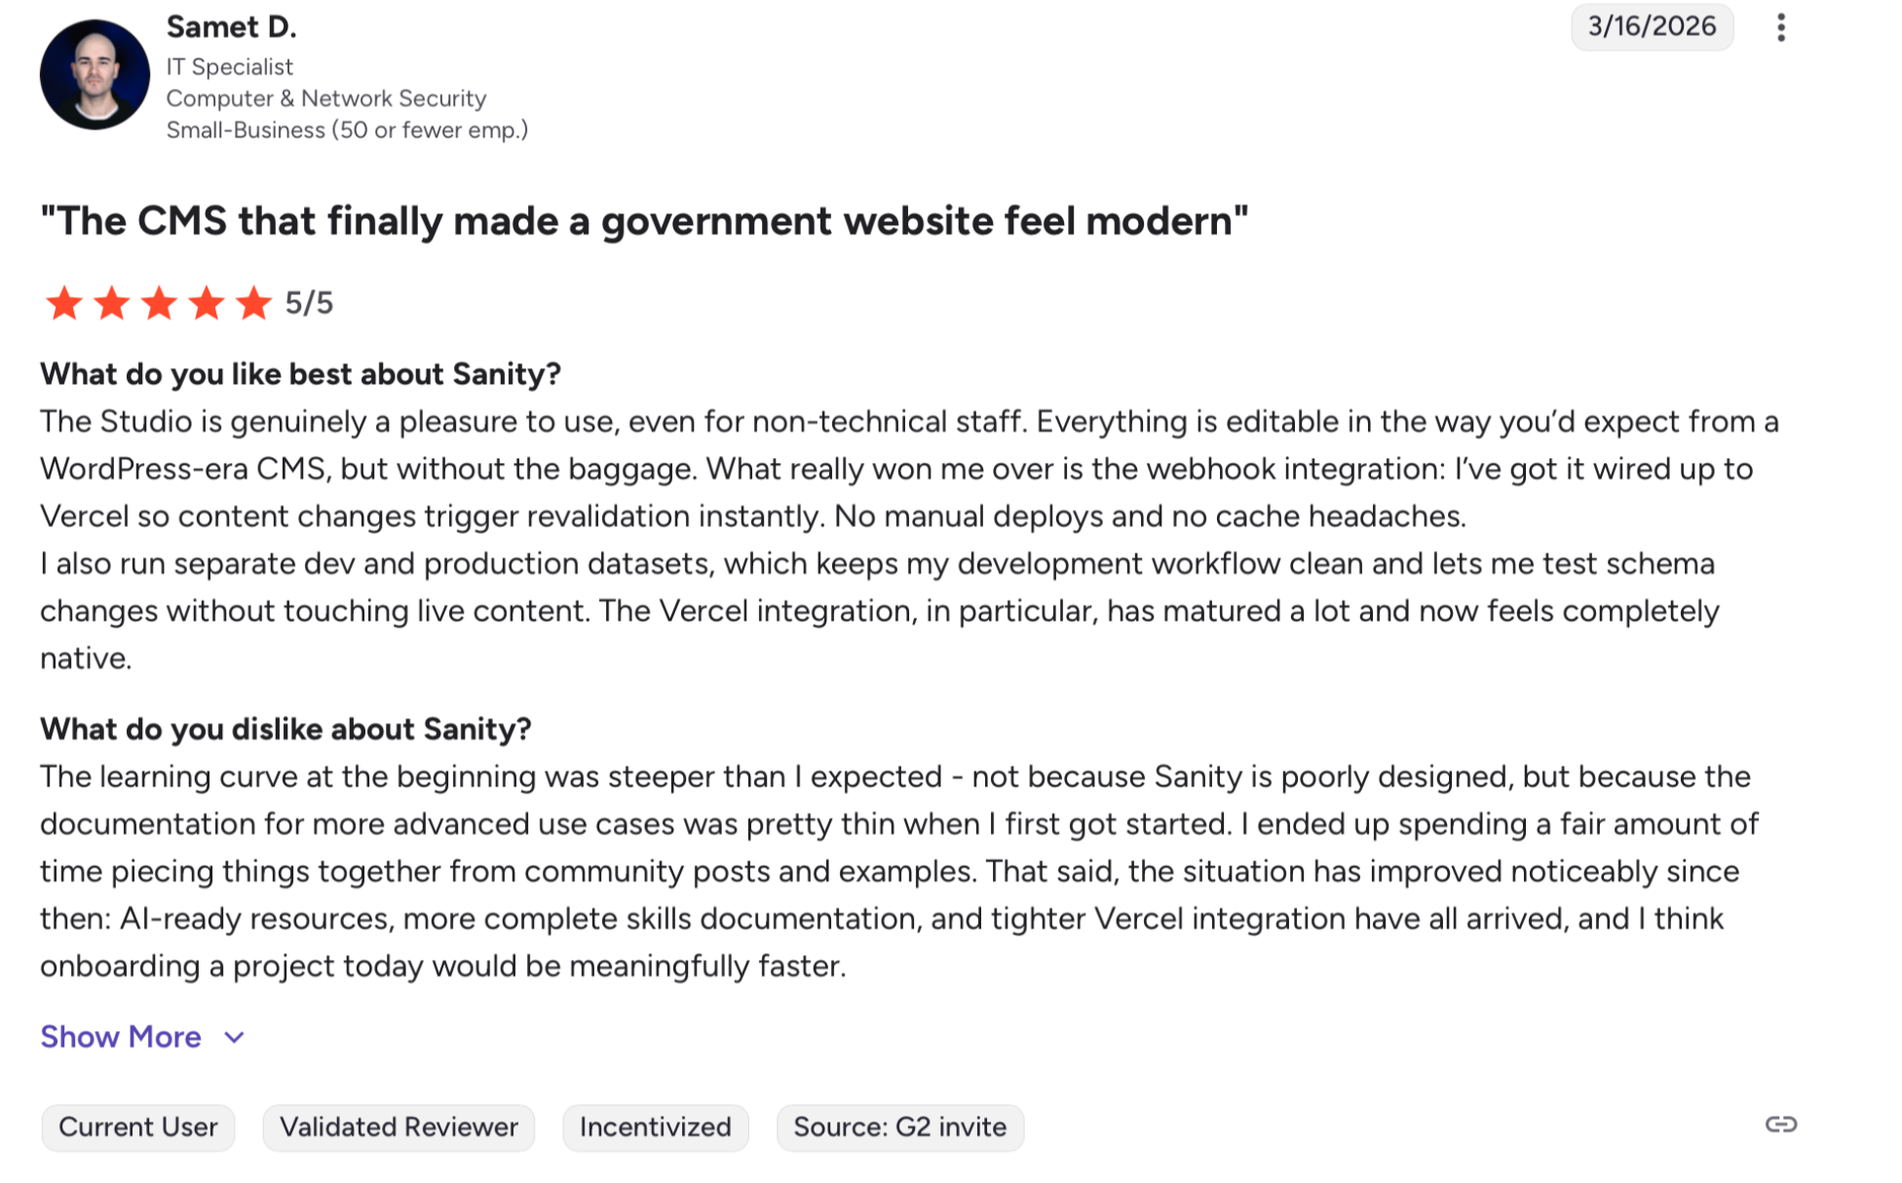Click the third rating star
This screenshot has width=1902, height=1183.
click(159, 303)
